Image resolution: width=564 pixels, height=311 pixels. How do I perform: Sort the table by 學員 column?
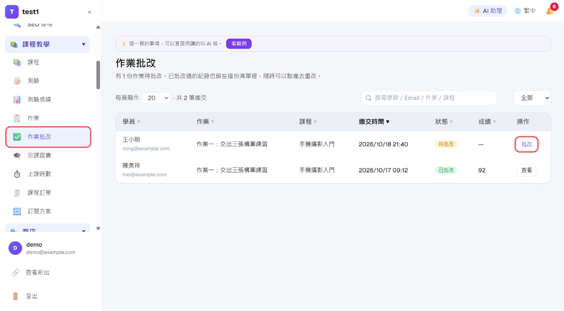pyautogui.click(x=131, y=122)
